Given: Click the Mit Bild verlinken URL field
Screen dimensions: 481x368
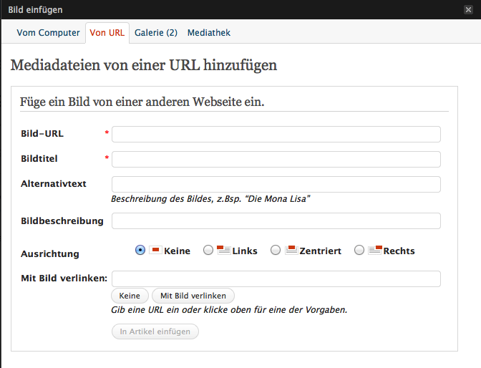Looking at the screenshot, I should tap(276, 279).
